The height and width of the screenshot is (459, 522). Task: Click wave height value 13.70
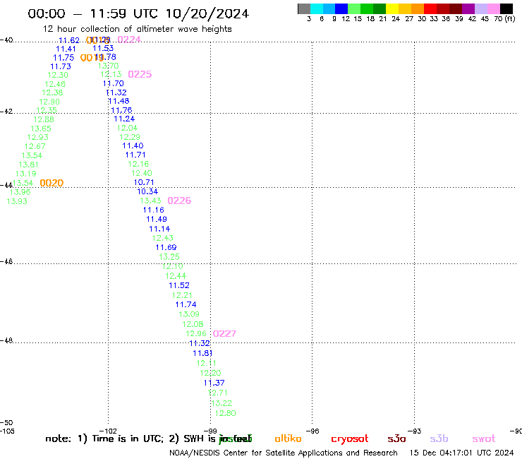108,66
